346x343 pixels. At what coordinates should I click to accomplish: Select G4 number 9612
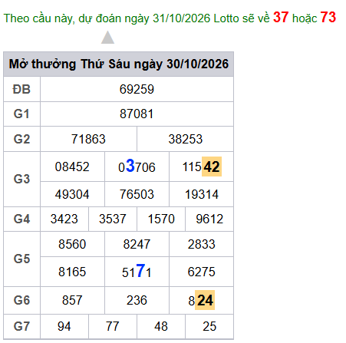209,219
